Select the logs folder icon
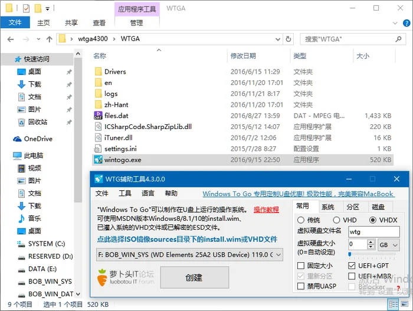This screenshot has height=311, width=413. click(99, 94)
